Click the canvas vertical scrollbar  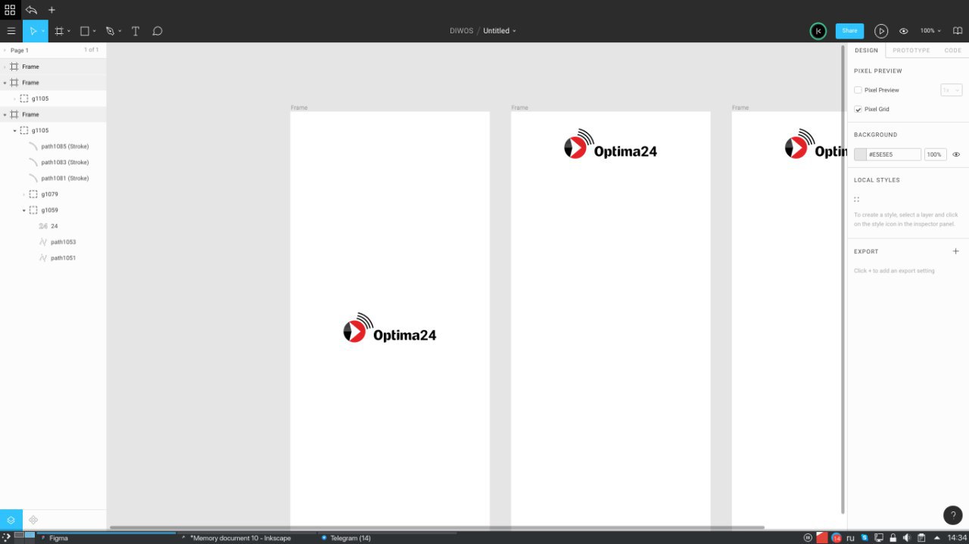[843, 280]
